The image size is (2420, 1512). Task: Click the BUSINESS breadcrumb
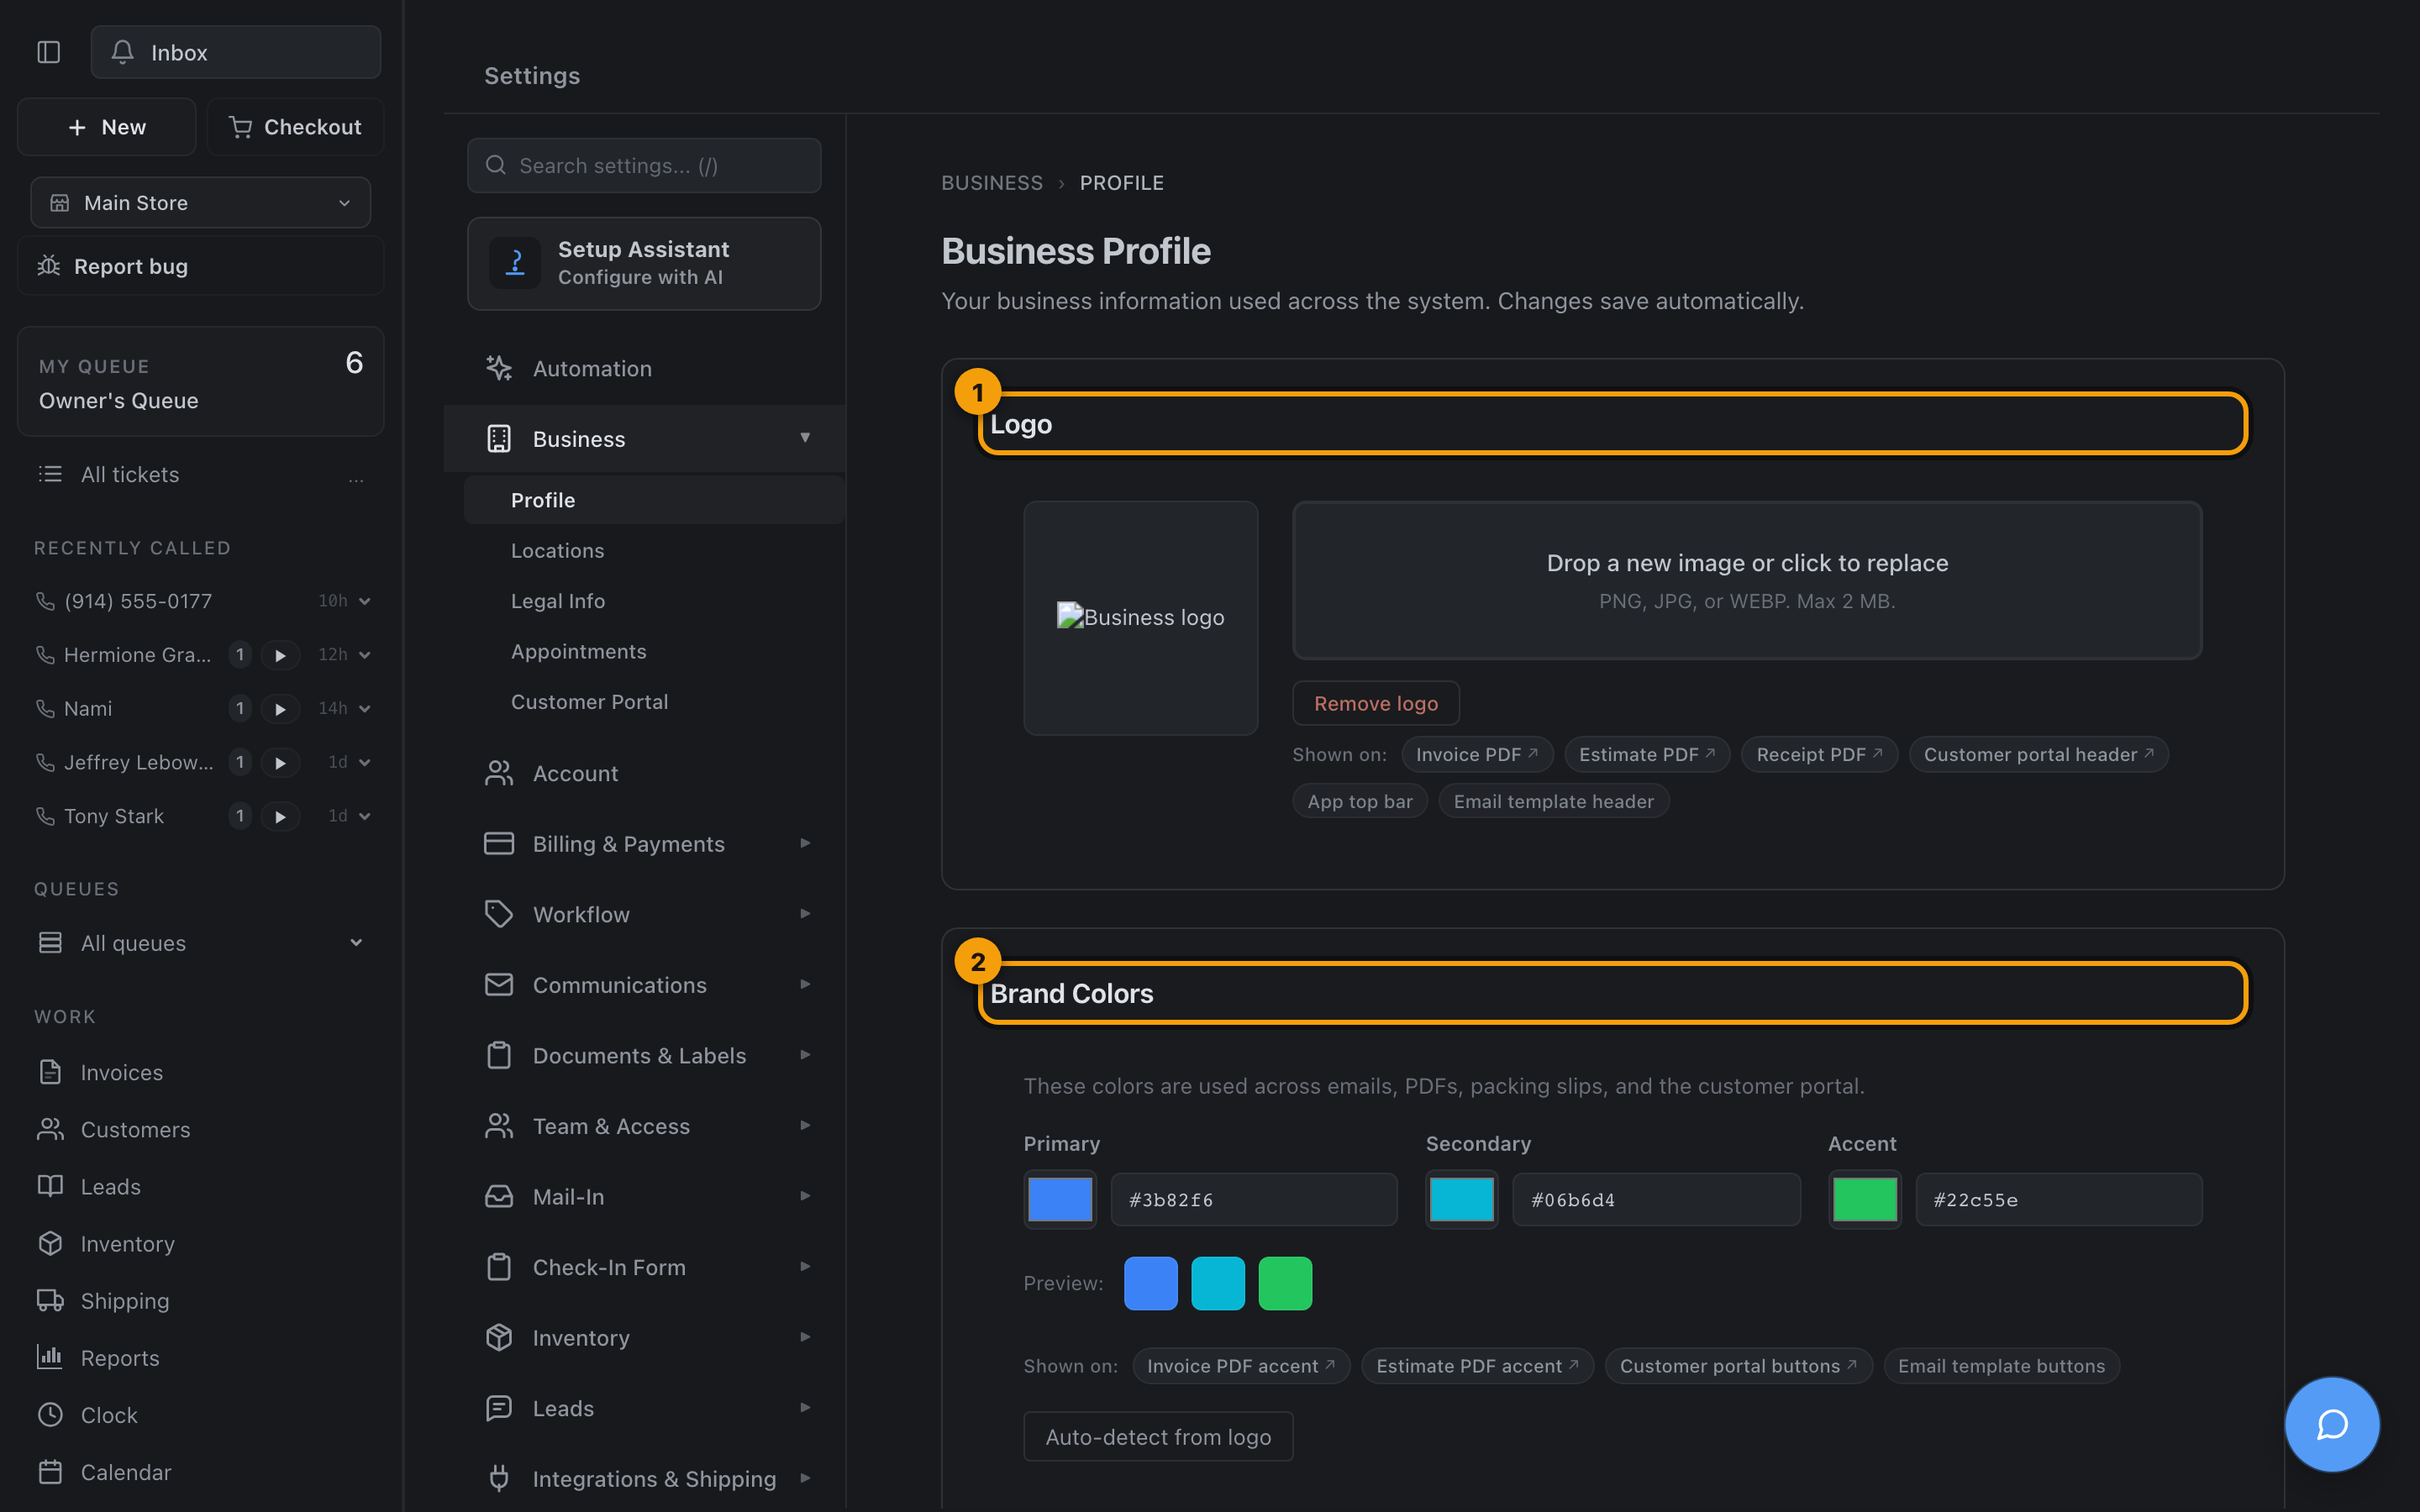pos(992,183)
